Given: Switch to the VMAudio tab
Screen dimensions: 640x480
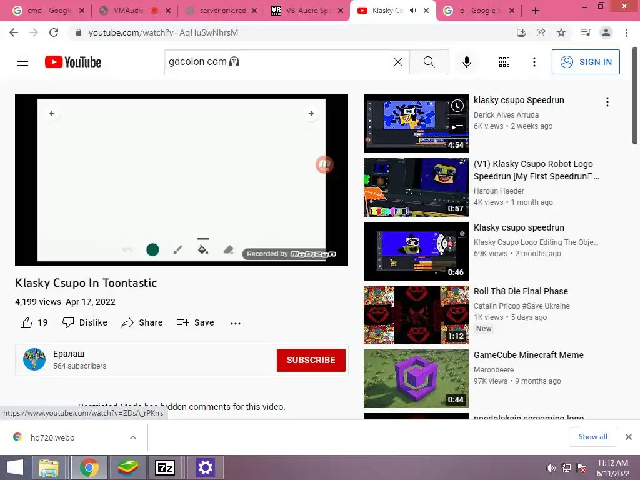Looking at the screenshot, I should coord(128,11).
